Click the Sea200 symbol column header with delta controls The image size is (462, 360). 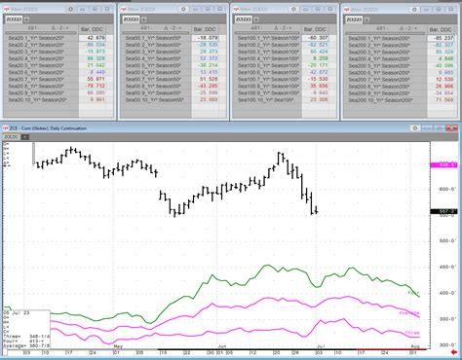point(385,29)
